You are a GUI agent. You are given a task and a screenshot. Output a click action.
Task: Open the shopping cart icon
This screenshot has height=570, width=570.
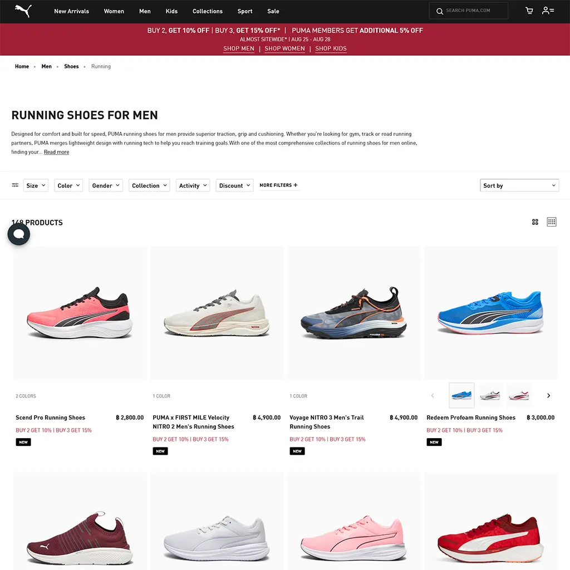tap(529, 11)
